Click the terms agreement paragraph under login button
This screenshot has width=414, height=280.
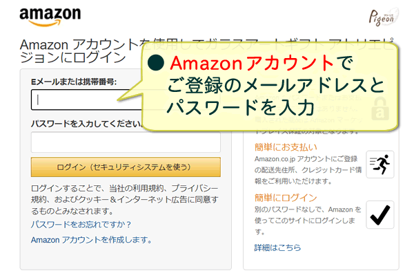125,200
